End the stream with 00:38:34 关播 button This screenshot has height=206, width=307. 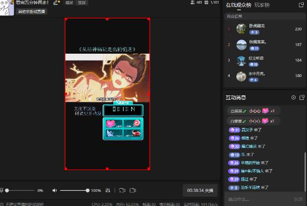click(x=200, y=190)
